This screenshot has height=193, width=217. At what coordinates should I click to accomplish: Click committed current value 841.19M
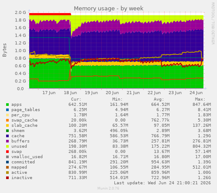coord(78,162)
